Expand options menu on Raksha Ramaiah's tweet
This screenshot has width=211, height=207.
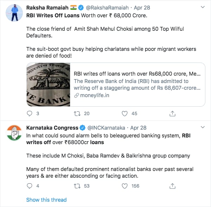coord(202,7)
